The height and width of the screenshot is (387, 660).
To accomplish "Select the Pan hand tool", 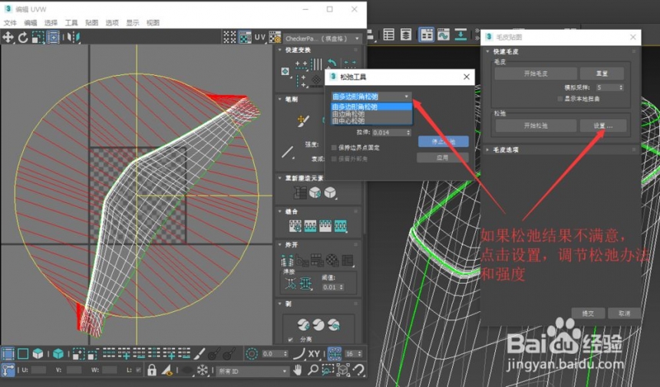I will [298, 370].
